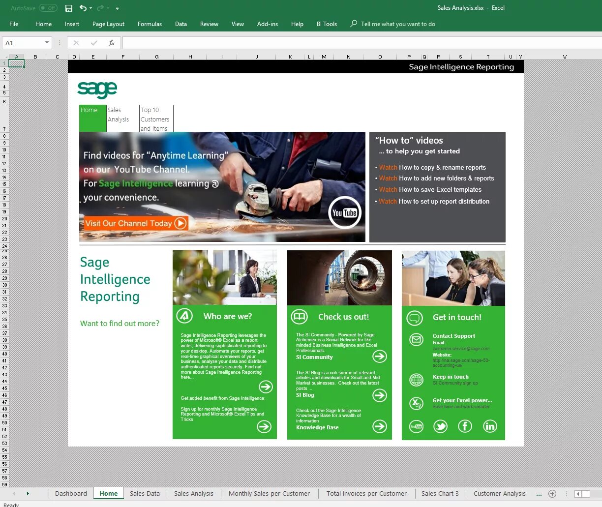Image resolution: width=602 pixels, height=507 pixels.
Task: Open the File menu
Action: point(14,24)
